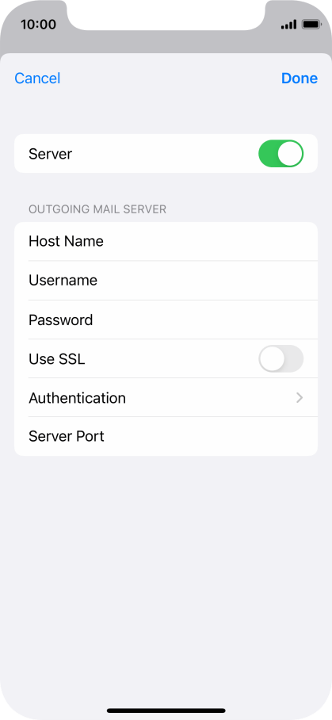Focus the Host Name field
The height and width of the screenshot is (720, 332).
166,242
